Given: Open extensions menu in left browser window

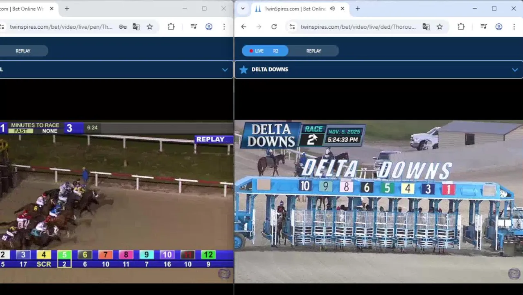Looking at the screenshot, I should [x=171, y=27].
